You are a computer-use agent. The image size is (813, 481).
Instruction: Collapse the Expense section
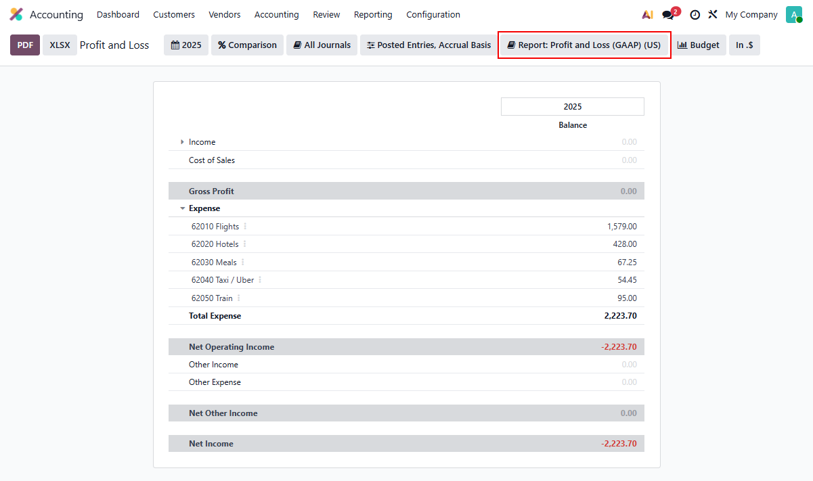(183, 209)
